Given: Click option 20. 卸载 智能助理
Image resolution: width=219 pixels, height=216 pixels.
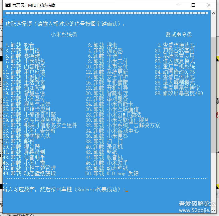Looking at the screenshot, I should tap(107, 93).
